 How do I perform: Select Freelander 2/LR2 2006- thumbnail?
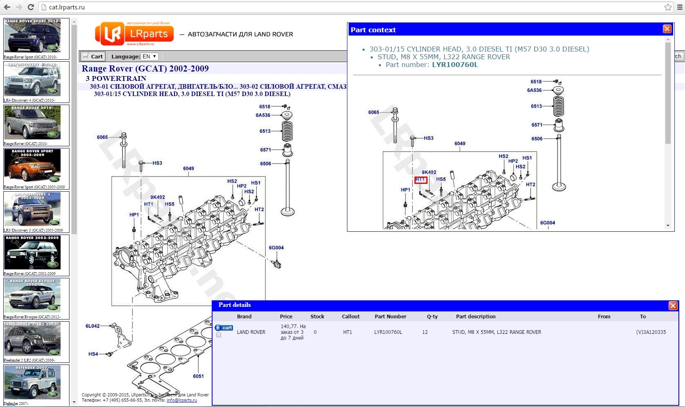point(36,342)
